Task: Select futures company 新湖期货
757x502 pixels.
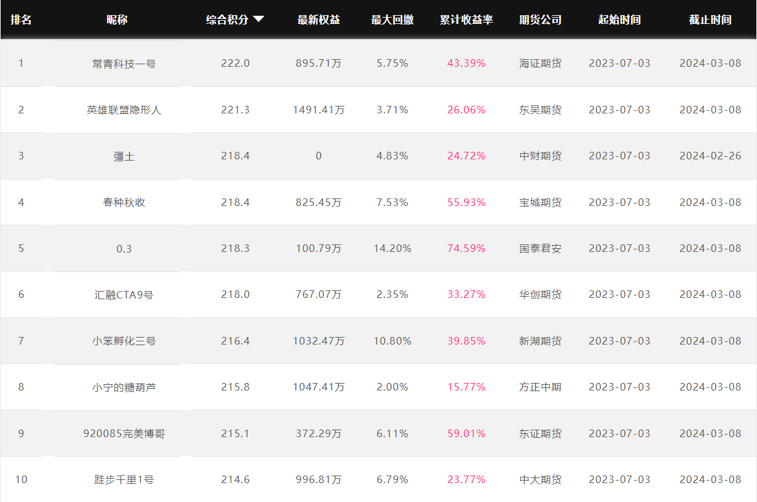Action: (540, 341)
